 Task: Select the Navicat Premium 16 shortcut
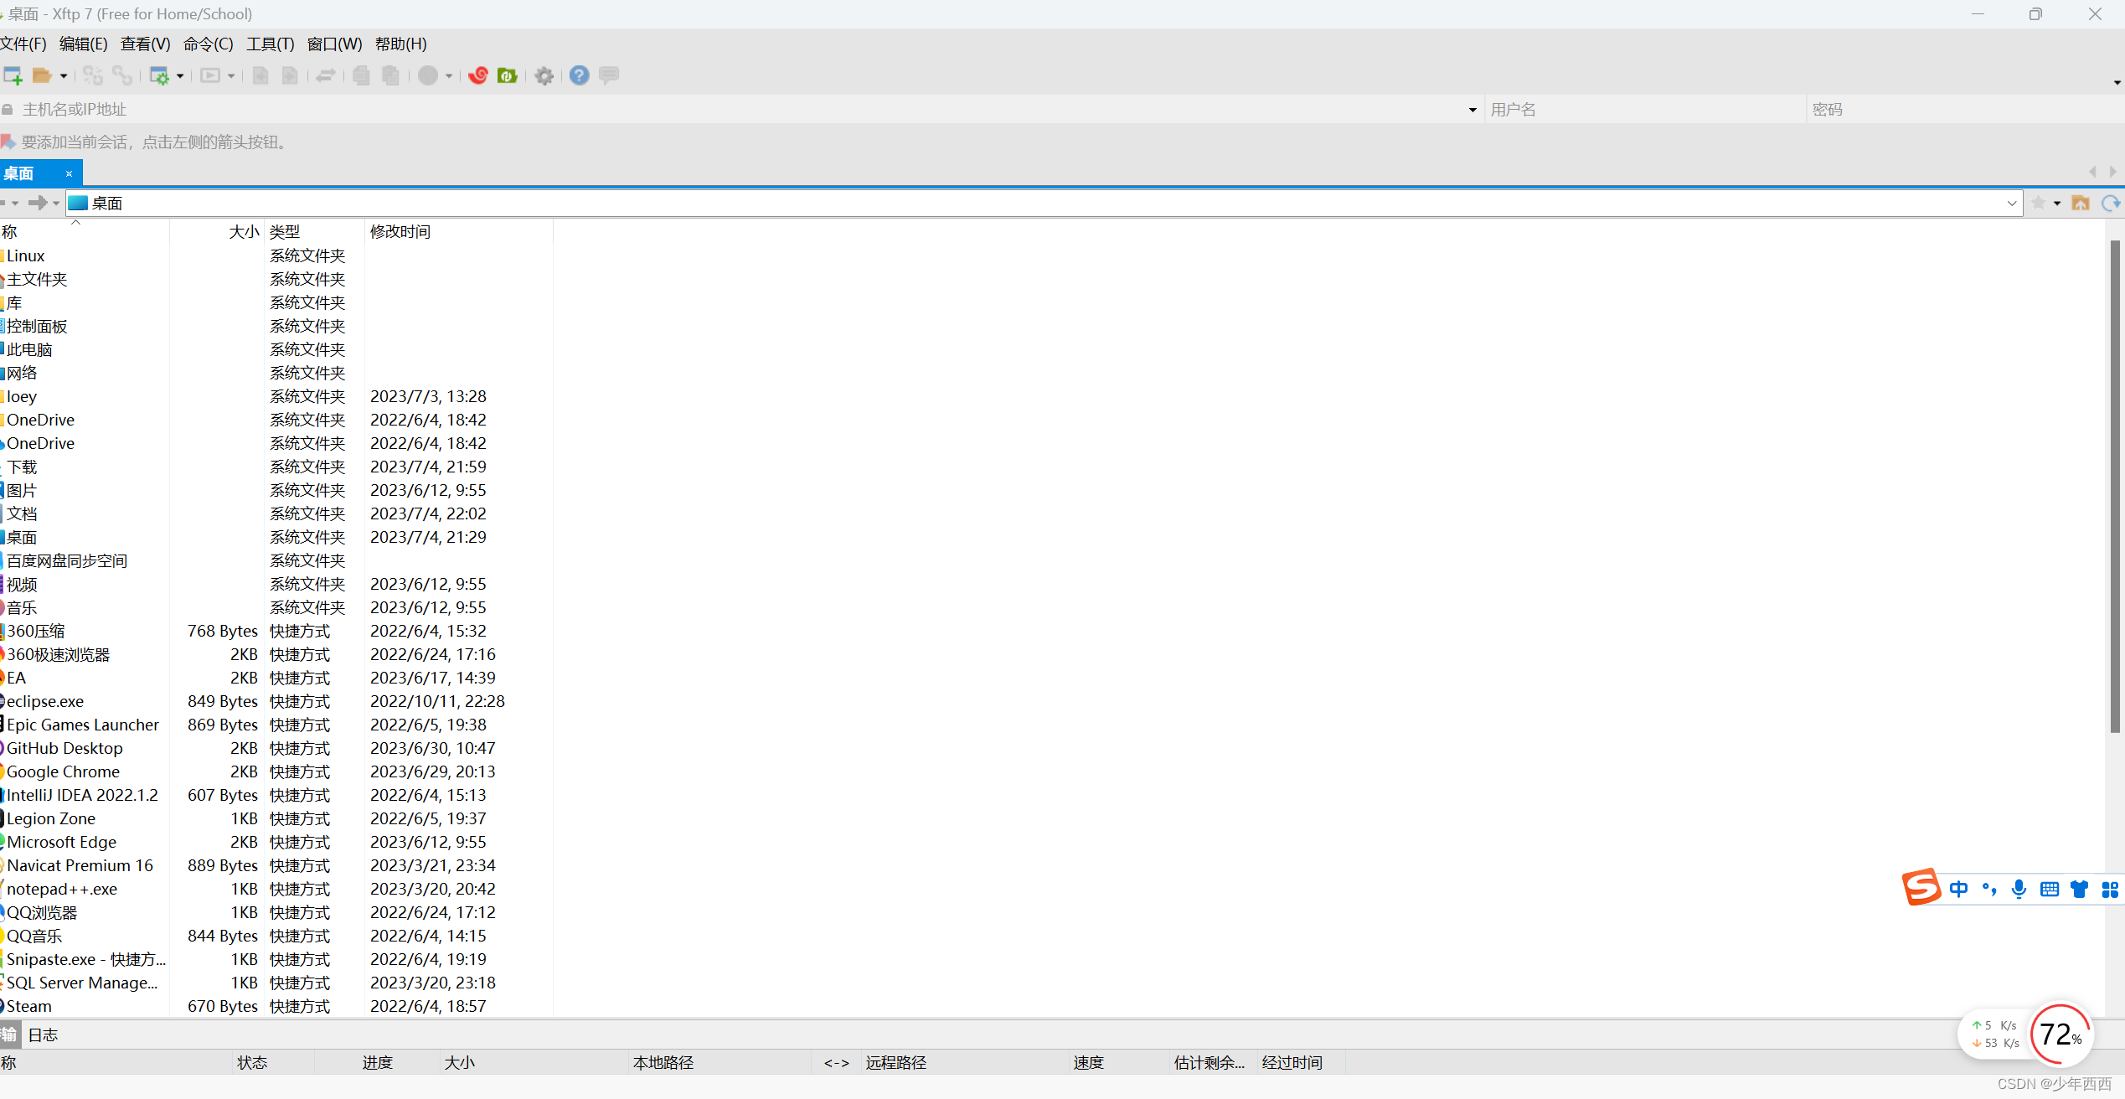(276, 865)
